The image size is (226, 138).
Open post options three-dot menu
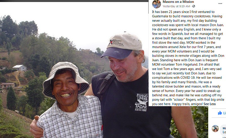point(220,4)
